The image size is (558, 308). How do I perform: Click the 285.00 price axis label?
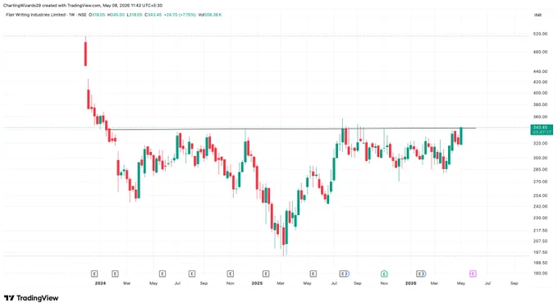[540, 169]
